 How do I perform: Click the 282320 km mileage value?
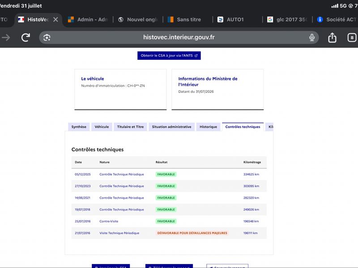coord(251,198)
